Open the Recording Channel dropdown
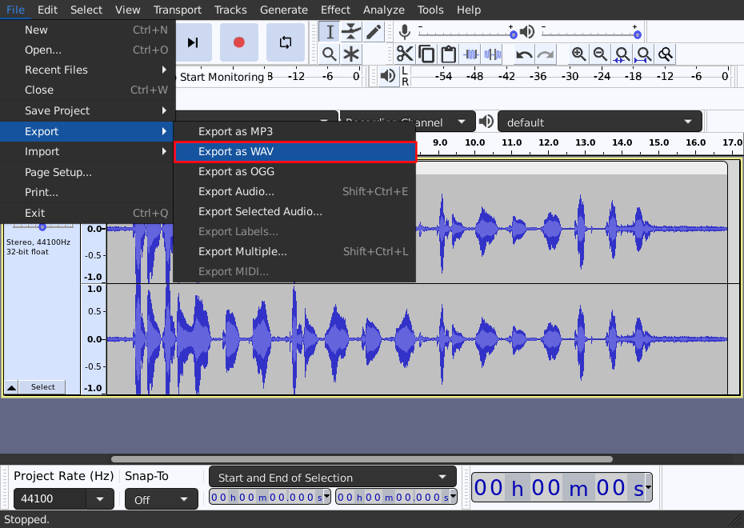This screenshot has width=744, height=528. (408, 122)
